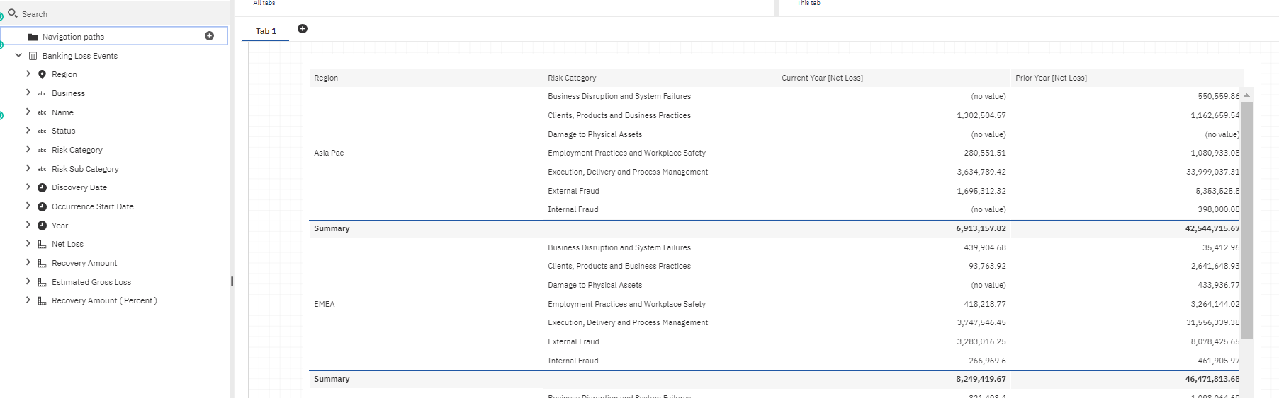Click the search magnifier icon
This screenshot has height=398, width=1279.
click(13, 13)
